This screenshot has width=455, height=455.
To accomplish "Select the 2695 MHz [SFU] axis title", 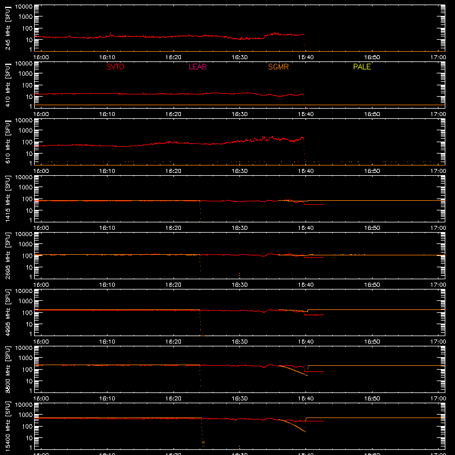I will 7,255.
